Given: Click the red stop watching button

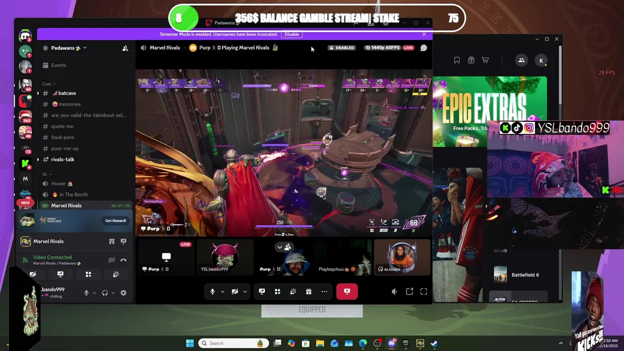Looking at the screenshot, I should [x=347, y=292].
